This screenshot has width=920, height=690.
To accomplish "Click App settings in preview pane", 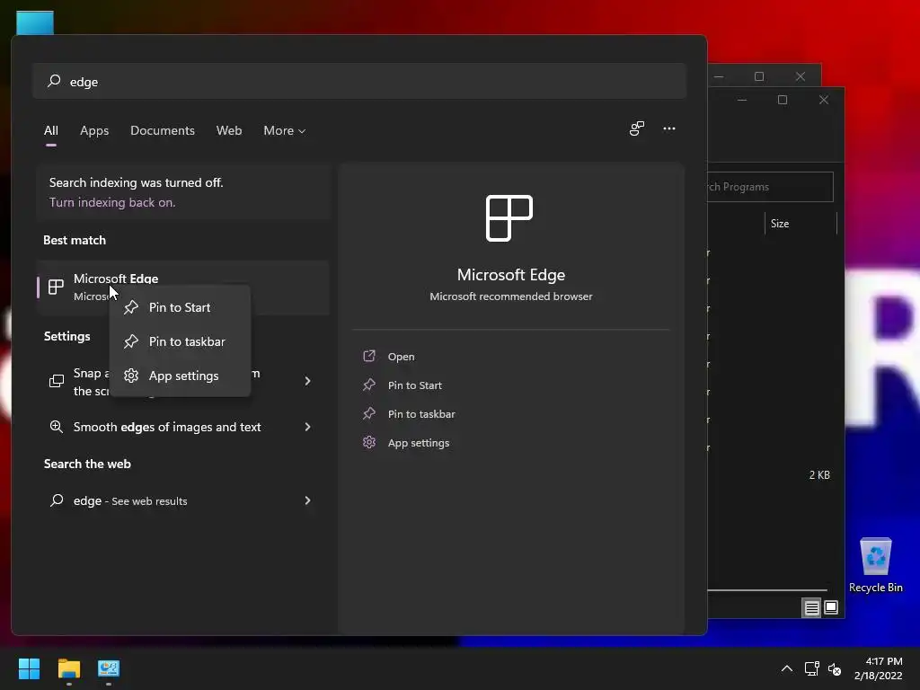I will [419, 443].
